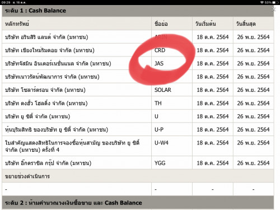
Task: Click the U-W4 ticker symbol
Action: (161, 143)
